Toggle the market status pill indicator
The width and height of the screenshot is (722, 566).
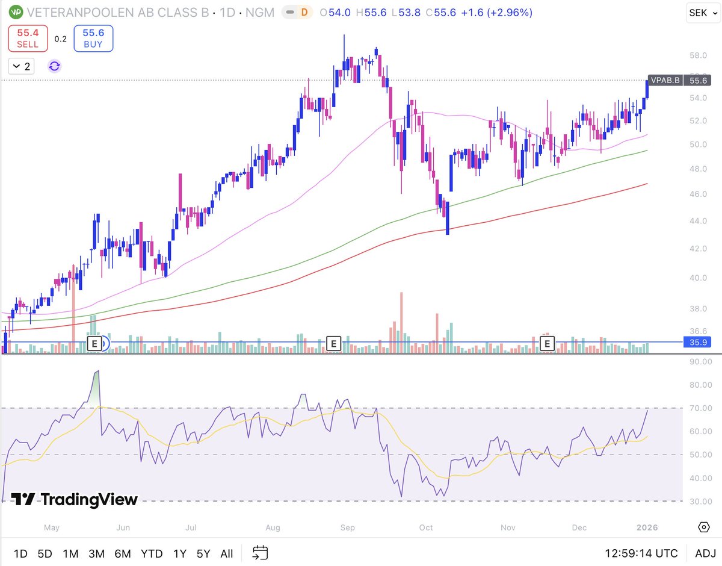tap(291, 12)
